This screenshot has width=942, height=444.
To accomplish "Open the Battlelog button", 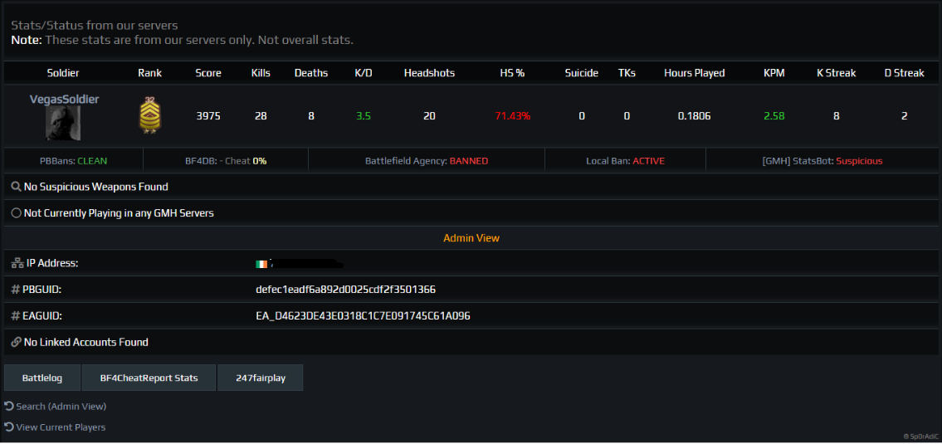I will (x=42, y=378).
